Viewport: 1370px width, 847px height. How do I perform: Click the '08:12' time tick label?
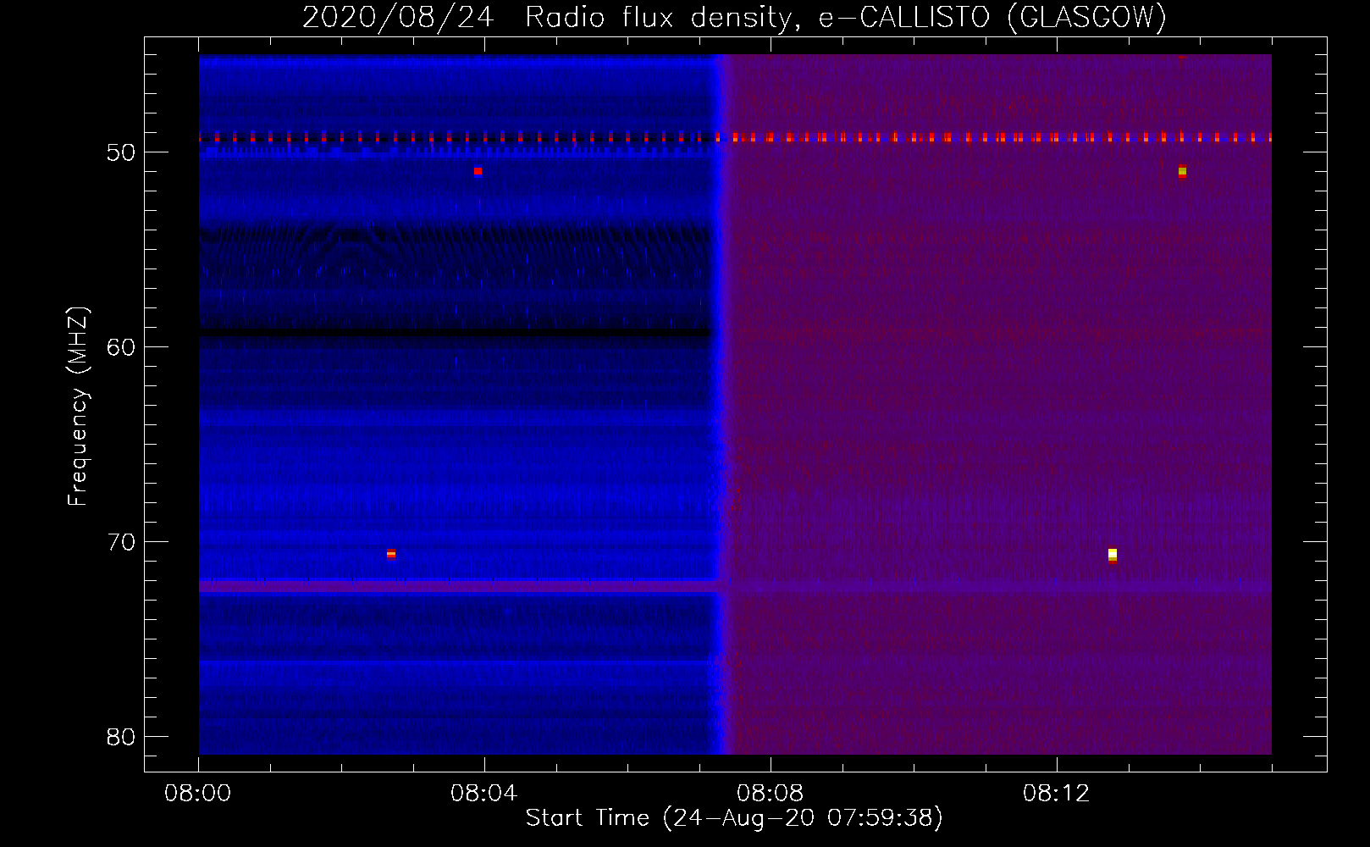(x=1056, y=794)
